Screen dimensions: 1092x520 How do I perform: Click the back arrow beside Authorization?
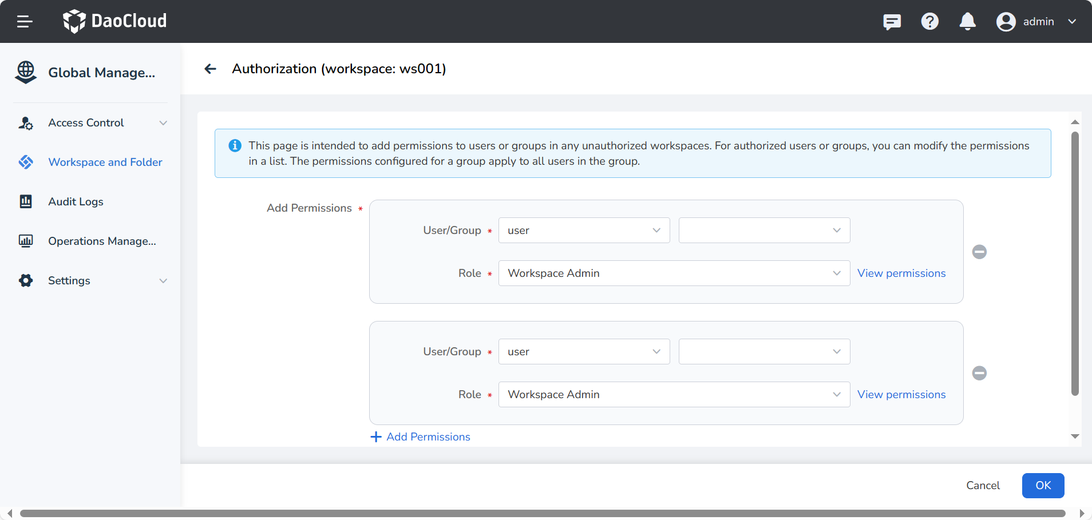tap(211, 69)
